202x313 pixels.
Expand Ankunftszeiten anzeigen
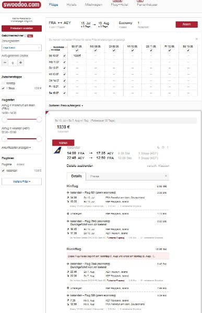(x=16, y=148)
